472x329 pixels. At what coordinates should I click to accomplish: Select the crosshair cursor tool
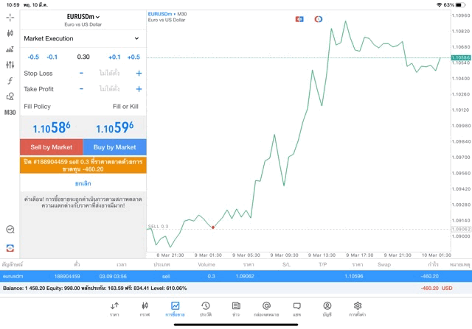(x=10, y=18)
